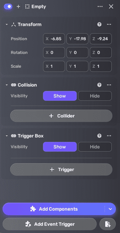Open Trigger Box section three-dot menu
The width and height of the screenshot is (120, 233).
tap(109, 136)
